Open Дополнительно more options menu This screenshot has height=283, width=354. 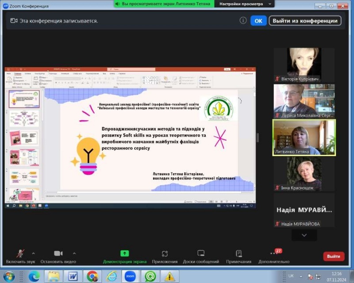click(274, 256)
